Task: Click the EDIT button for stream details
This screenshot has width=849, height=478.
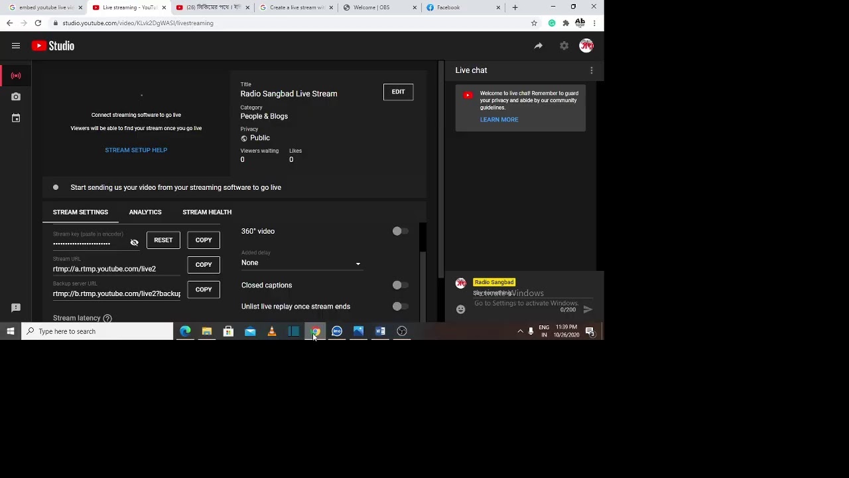Action: (398, 92)
